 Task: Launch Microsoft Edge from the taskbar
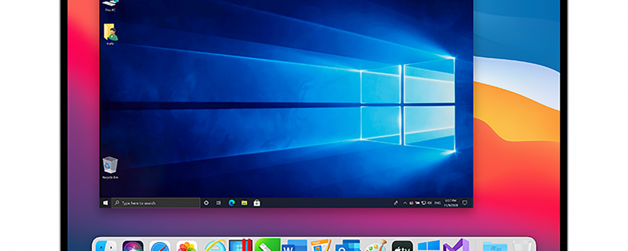(x=232, y=202)
